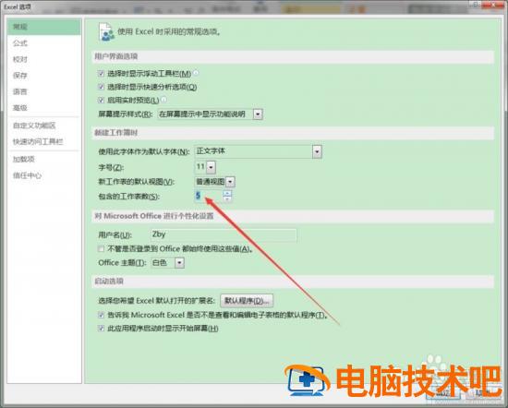Select the 常规 category in sidebar
Screen dimensions: 508x408
(43, 27)
